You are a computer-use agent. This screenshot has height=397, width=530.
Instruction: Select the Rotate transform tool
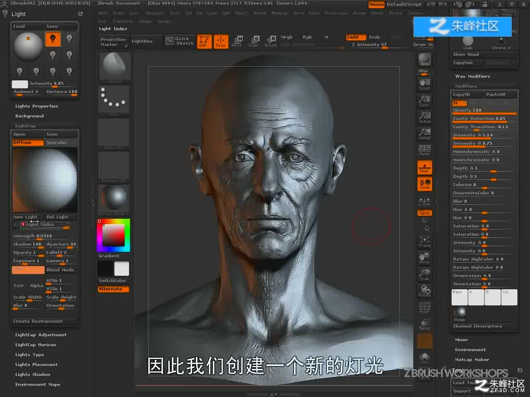pyautogui.click(x=271, y=41)
